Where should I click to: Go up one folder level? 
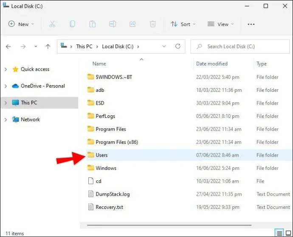pos(48,46)
